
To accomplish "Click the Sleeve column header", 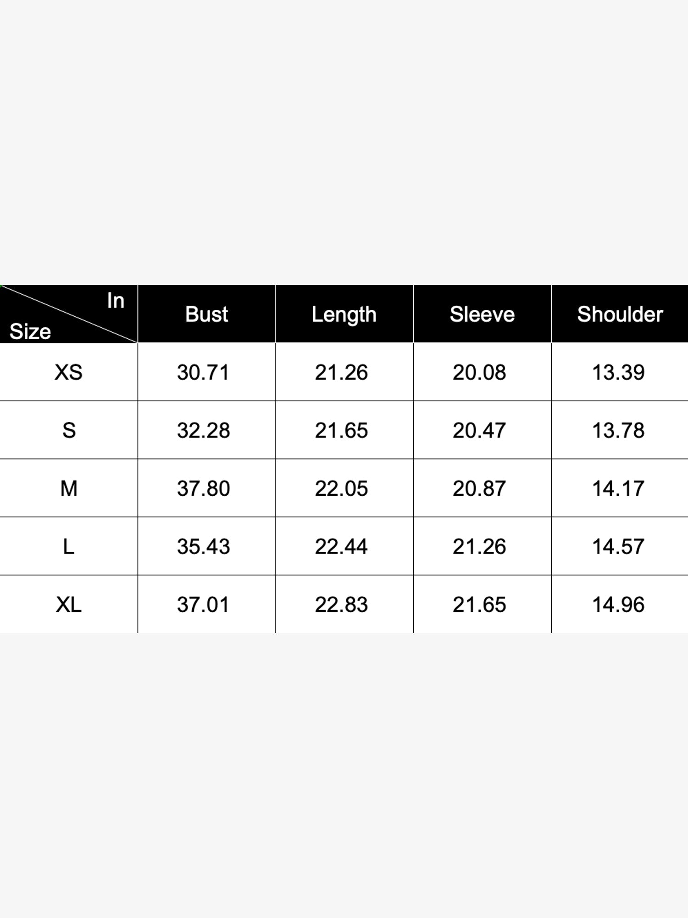I will [482, 314].
